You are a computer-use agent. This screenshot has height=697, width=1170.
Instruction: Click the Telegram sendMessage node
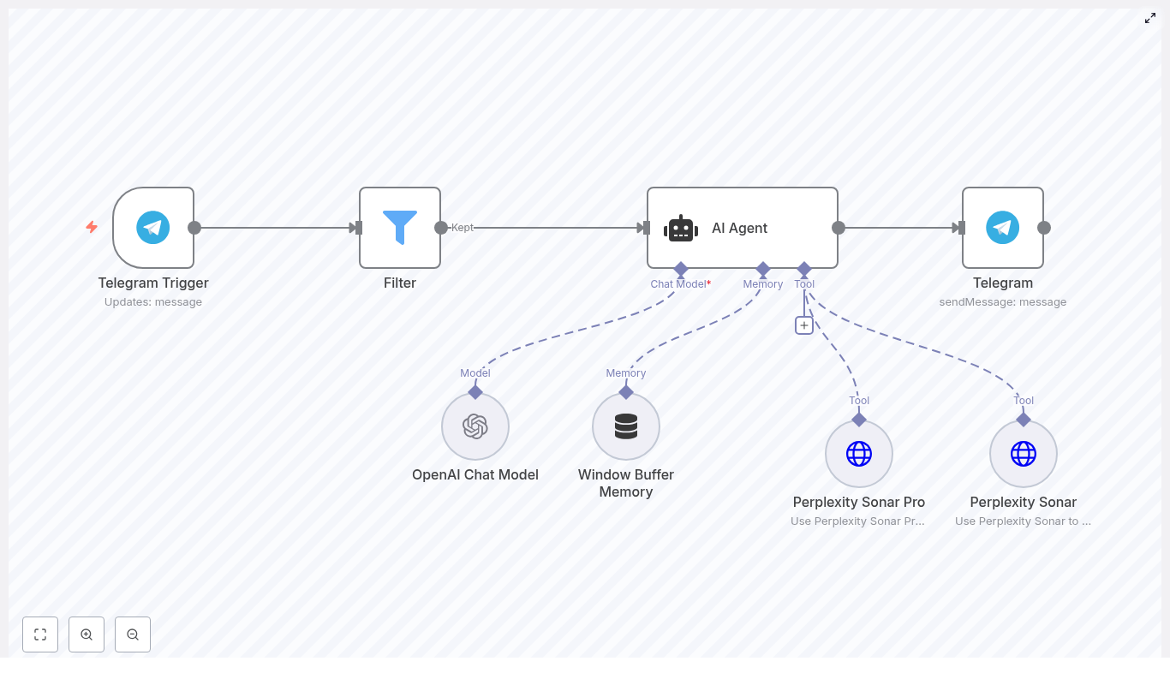[1002, 228]
